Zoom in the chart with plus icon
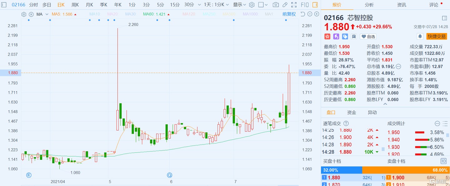The height and width of the screenshot is (186, 450). click(317, 14)
